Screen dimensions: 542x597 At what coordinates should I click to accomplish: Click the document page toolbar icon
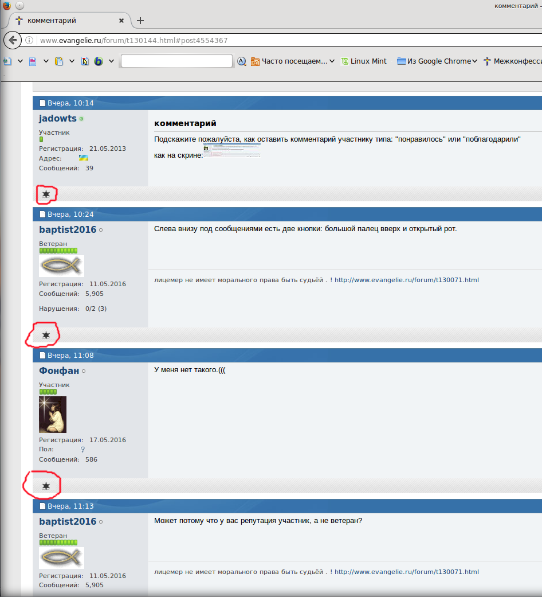(33, 61)
